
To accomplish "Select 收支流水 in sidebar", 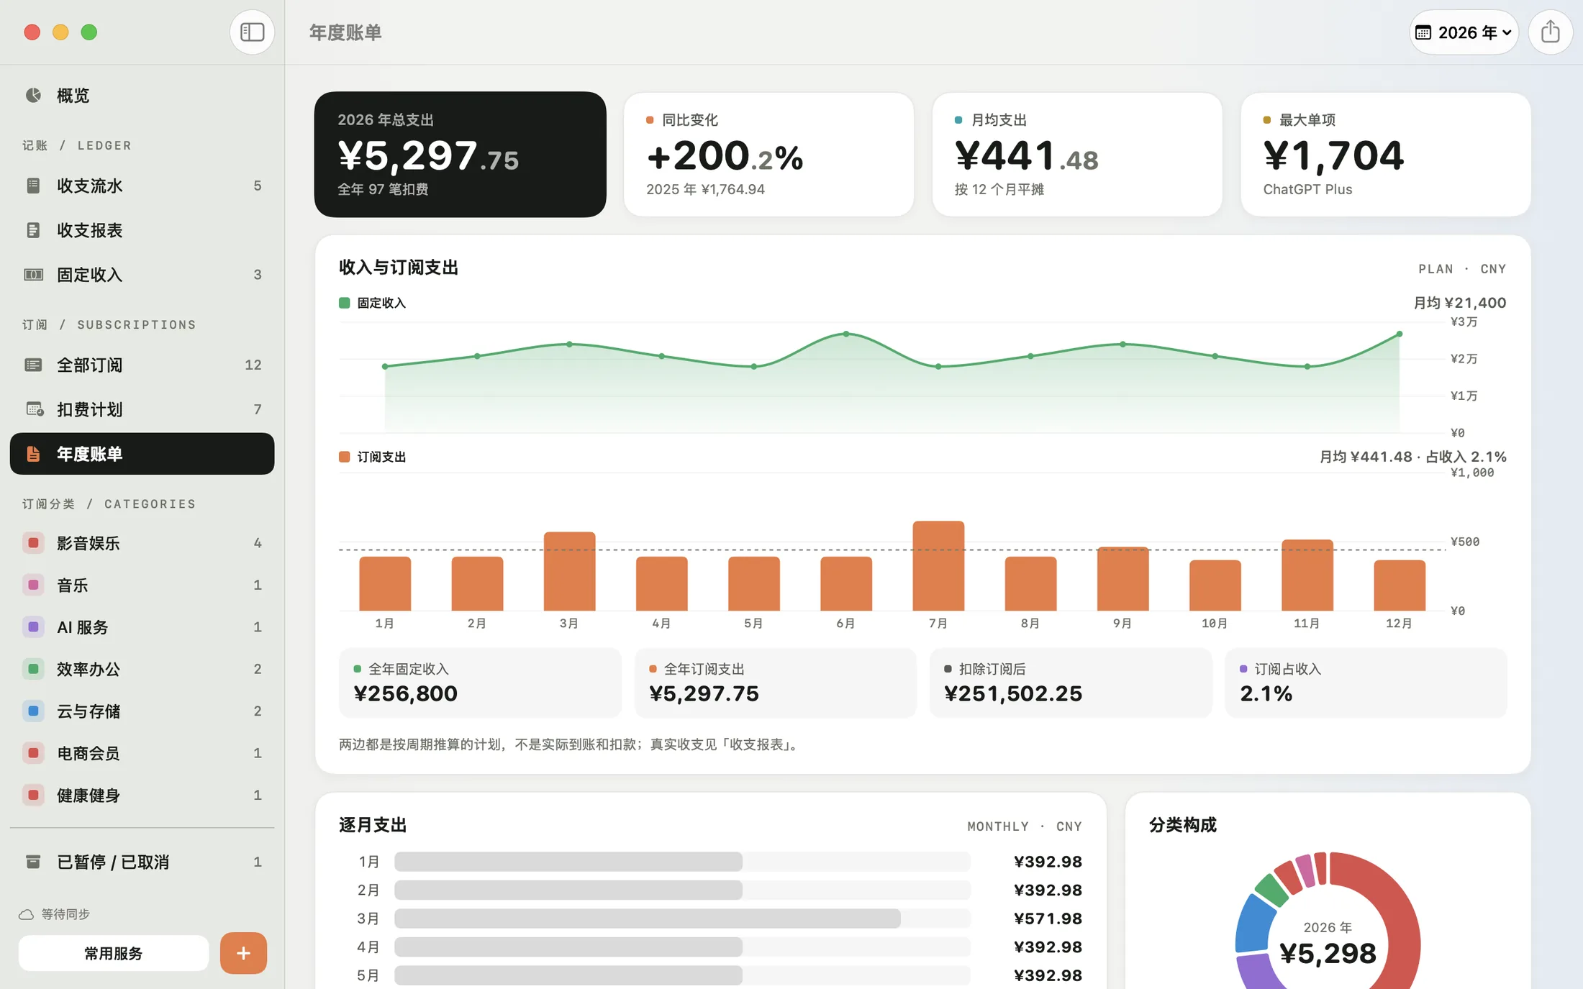I will click(142, 186).
